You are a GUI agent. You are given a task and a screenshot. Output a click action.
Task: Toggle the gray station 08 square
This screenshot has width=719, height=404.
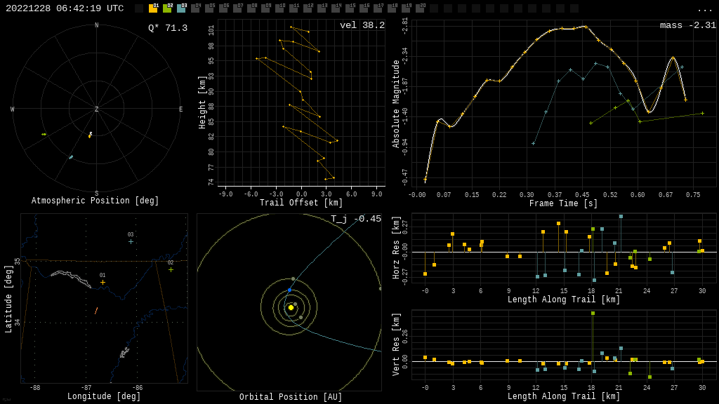(251, 8)
